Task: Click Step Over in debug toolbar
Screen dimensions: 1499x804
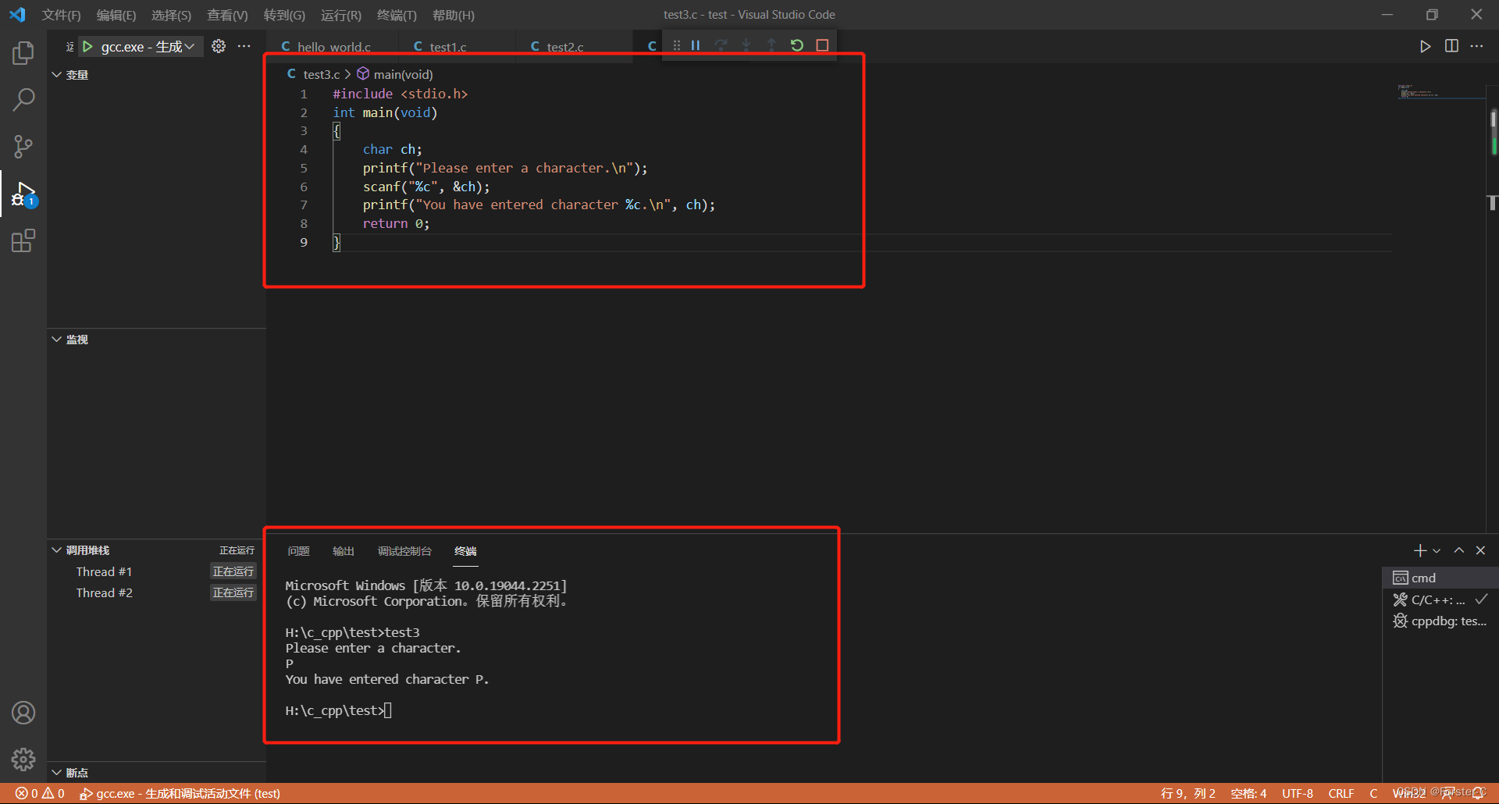Action: click(721, 45)
